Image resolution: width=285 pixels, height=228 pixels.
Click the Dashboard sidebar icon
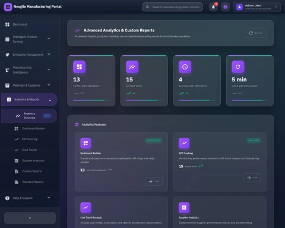[7, 24]
